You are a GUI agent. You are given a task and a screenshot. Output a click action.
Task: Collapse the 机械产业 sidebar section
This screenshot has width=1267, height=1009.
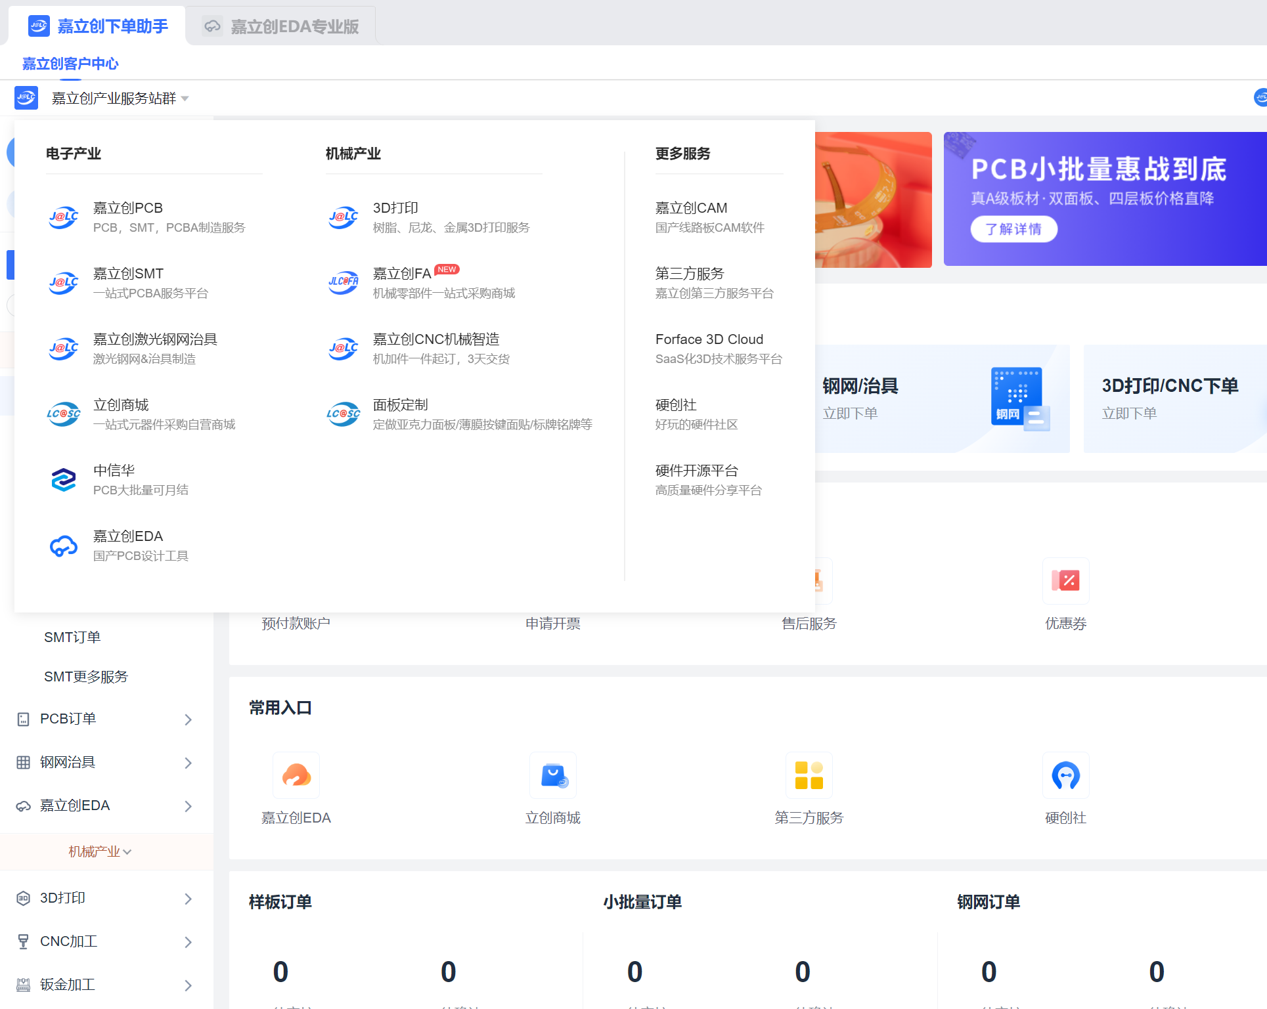pos(99,851)
